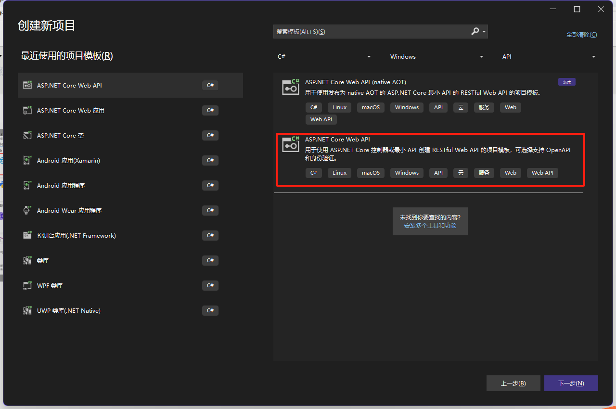Select UWP 类库(.NET Native) recent template
Screen dimensions: 616x409
[130, 310]
